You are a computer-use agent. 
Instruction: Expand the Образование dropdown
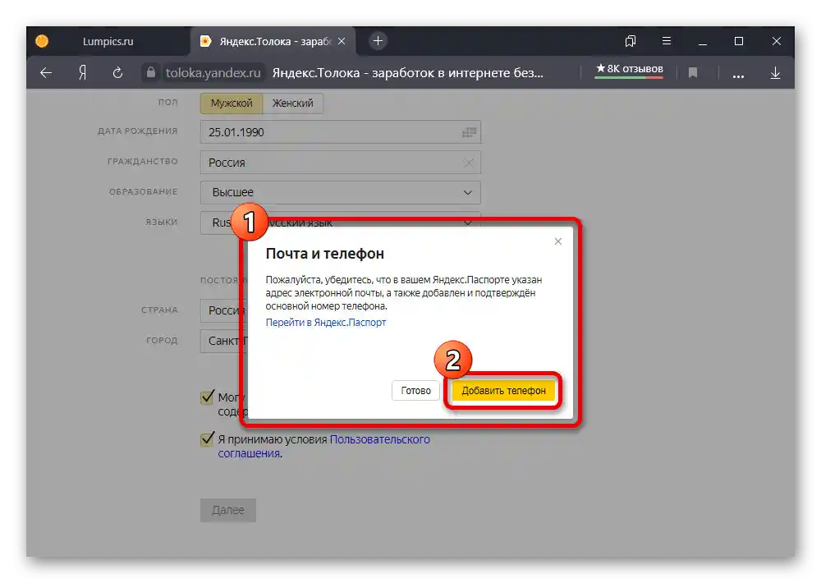click(x=341, y=193)
